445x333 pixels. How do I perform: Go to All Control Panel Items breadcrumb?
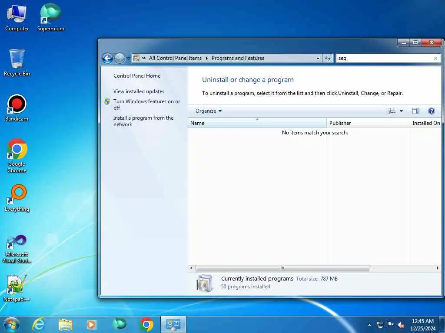(175, 58)
